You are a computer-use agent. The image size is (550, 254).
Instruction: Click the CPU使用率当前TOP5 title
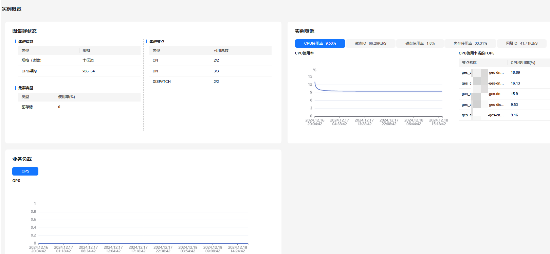pos(476,53)
